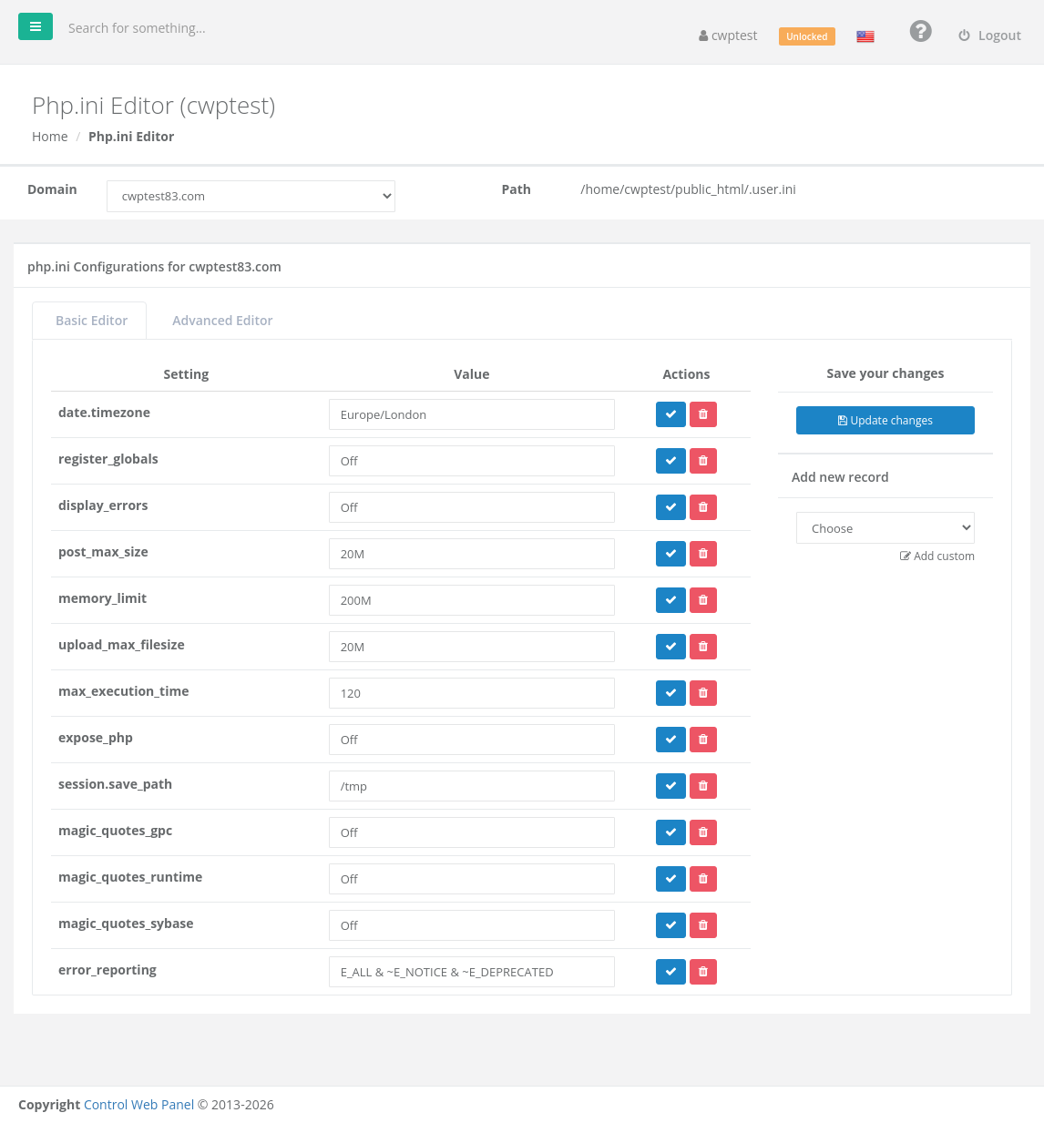The image size is (1044, 1123).
Task: Remove max_execution_time using trash icon
Action: tap(703, 693)
